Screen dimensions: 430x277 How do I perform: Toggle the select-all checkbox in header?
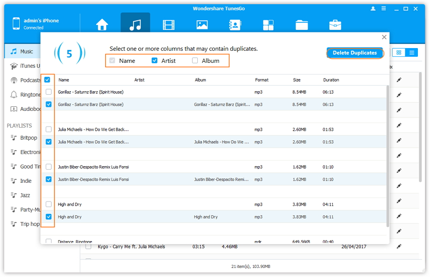tap(48, 80)
